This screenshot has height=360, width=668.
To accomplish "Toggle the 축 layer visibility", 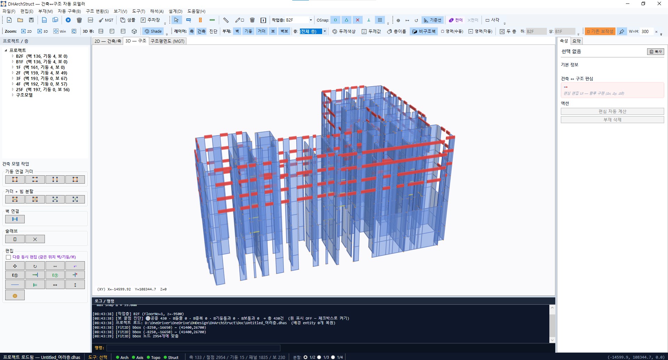I will tap(192, 31).
